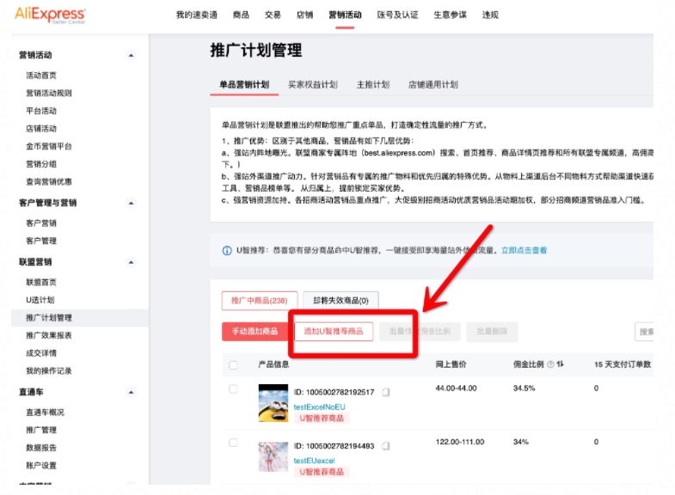The width and height of the screenshot is (675, 495).
Task: Click the help icon beside 佣金比例
Action: (550, 364)
